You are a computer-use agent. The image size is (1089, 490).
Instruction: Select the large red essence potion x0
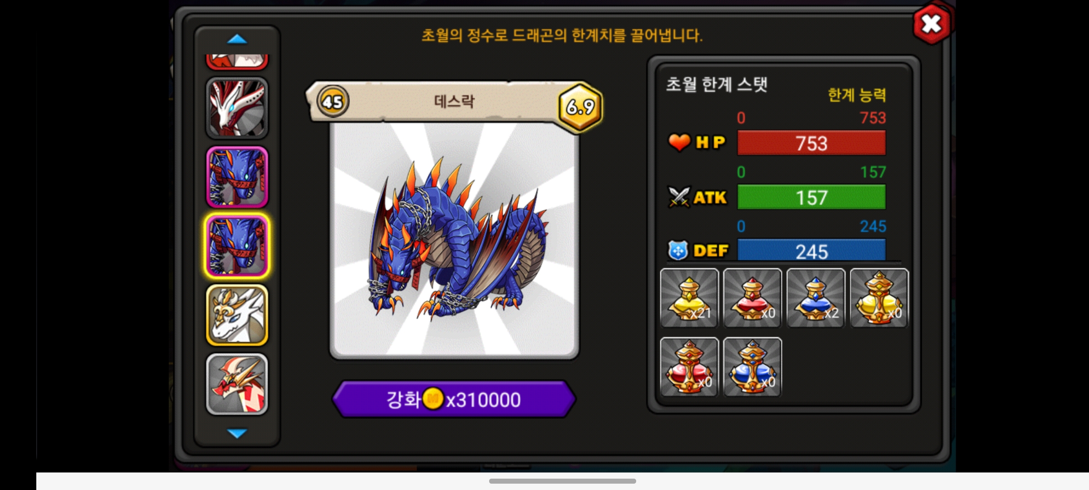(x=689, y=367)
